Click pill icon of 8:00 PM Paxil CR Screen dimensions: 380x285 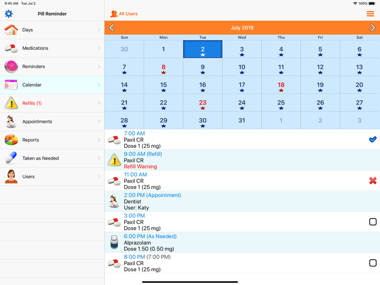(x=114, y=263)
